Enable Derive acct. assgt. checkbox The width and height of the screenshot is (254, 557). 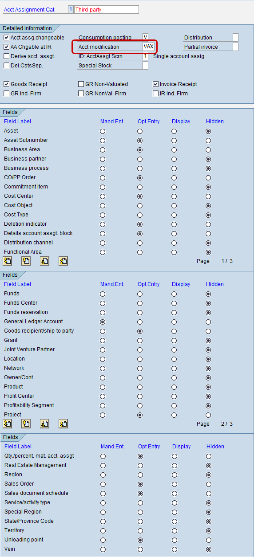[7, 56]
